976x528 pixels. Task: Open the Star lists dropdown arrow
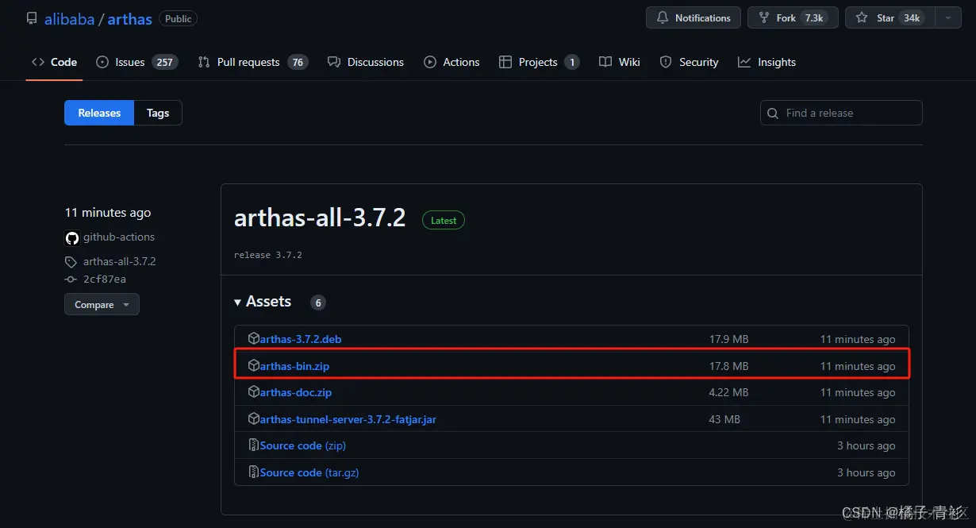point(947,17)
